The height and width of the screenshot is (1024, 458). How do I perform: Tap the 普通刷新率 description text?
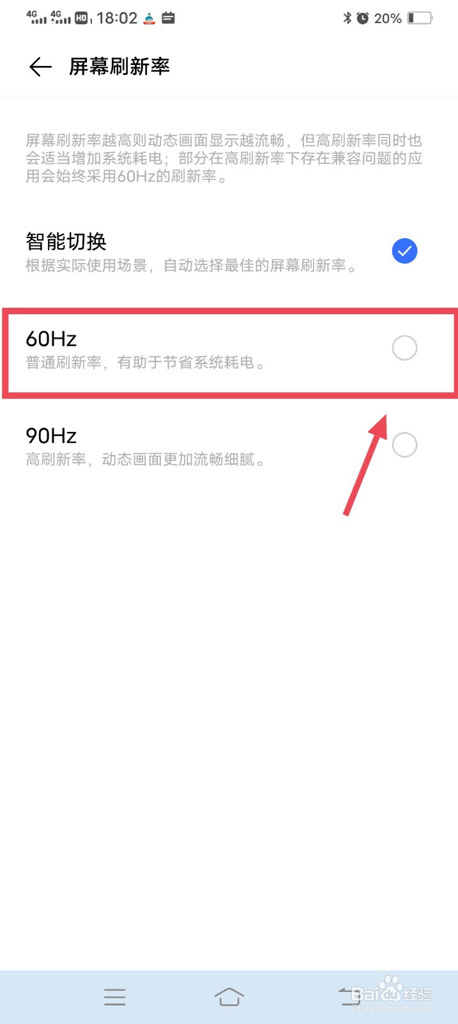[x=146, y=363]
